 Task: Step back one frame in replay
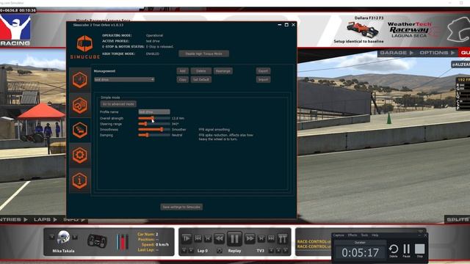pos(207,238)
